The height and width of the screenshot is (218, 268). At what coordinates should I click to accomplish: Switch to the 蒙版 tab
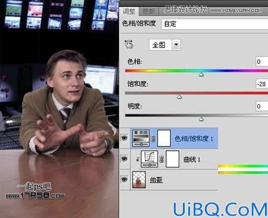click(x=149, y=12)
